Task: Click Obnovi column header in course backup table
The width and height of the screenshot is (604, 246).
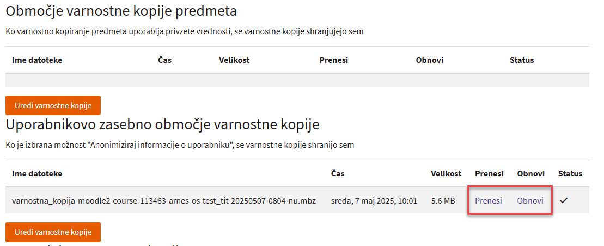Action: [429, 60]
